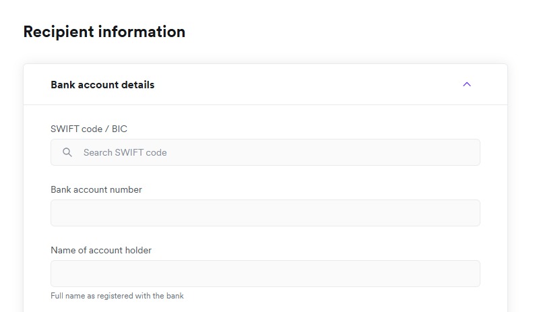
Task: Click the right end of the account holder box
Action: [x=468, y=274]
